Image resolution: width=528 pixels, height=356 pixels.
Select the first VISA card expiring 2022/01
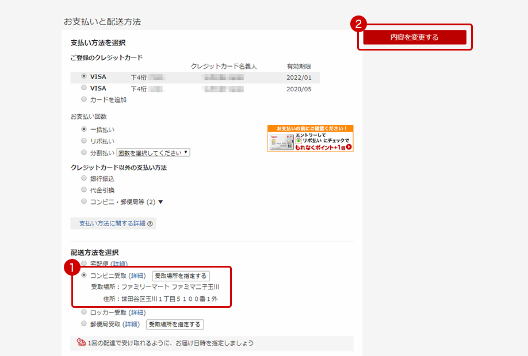pos(84,76)
